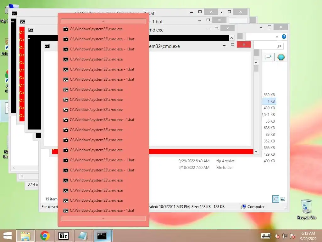Image resolution: width=322 pixels, height=242 pixels.
Task: Open the touch keyboard from the tray
Action: click(x=266, y=236)
